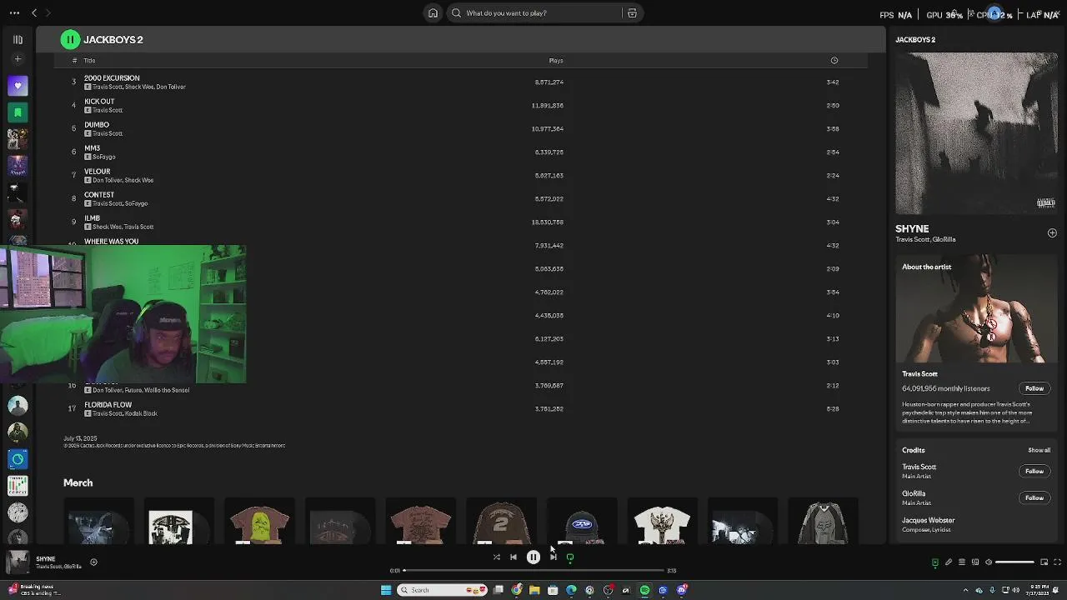The width and height of the screenshot is (1067, 600).
Task: Sort by duration clock icon header
Action: tap(834, 61)
